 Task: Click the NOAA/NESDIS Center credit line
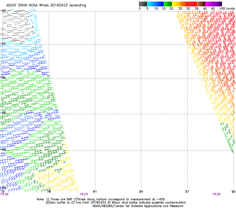pos(138,206)
